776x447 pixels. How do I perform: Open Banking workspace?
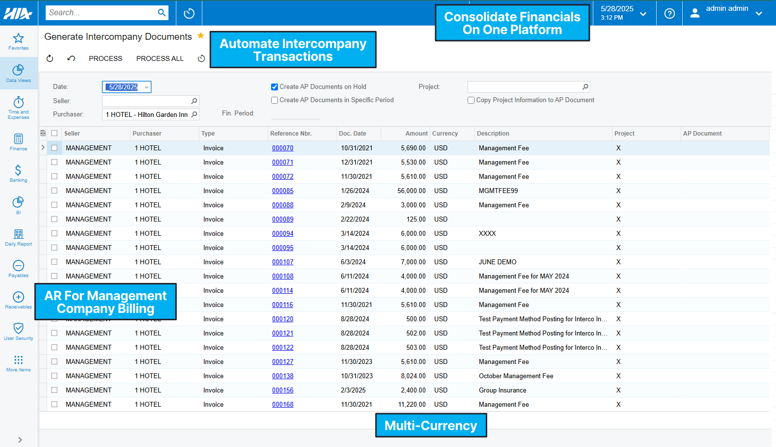click(18, 173)
